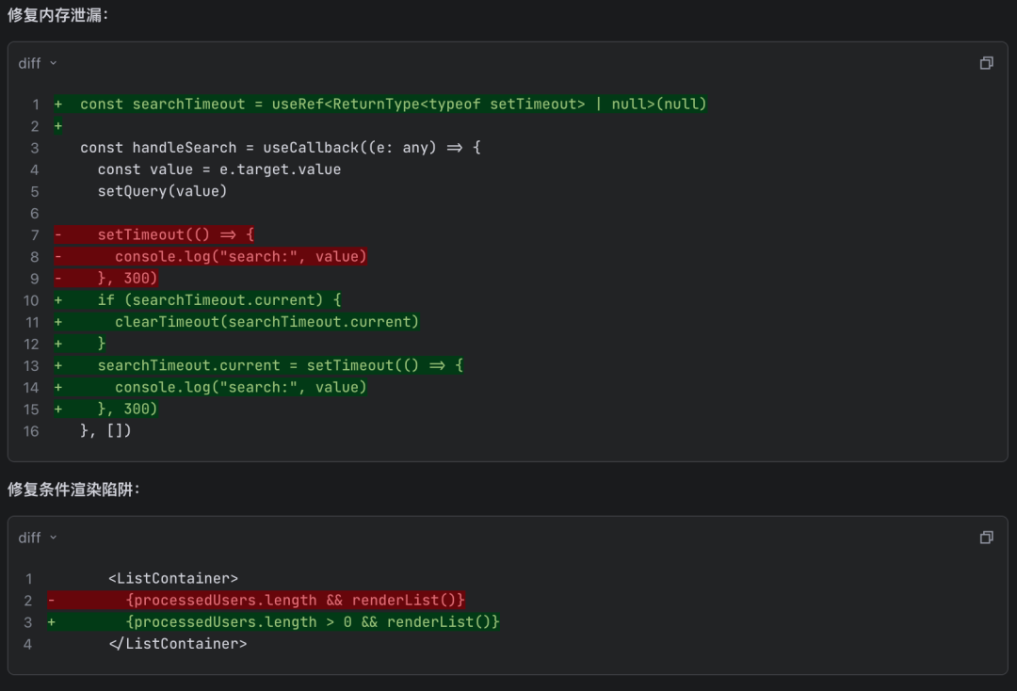The width and height of the screenshot is (1017, 691).
Task: Click the opening <ListContainer> tag line
Action: click(173, 579)
